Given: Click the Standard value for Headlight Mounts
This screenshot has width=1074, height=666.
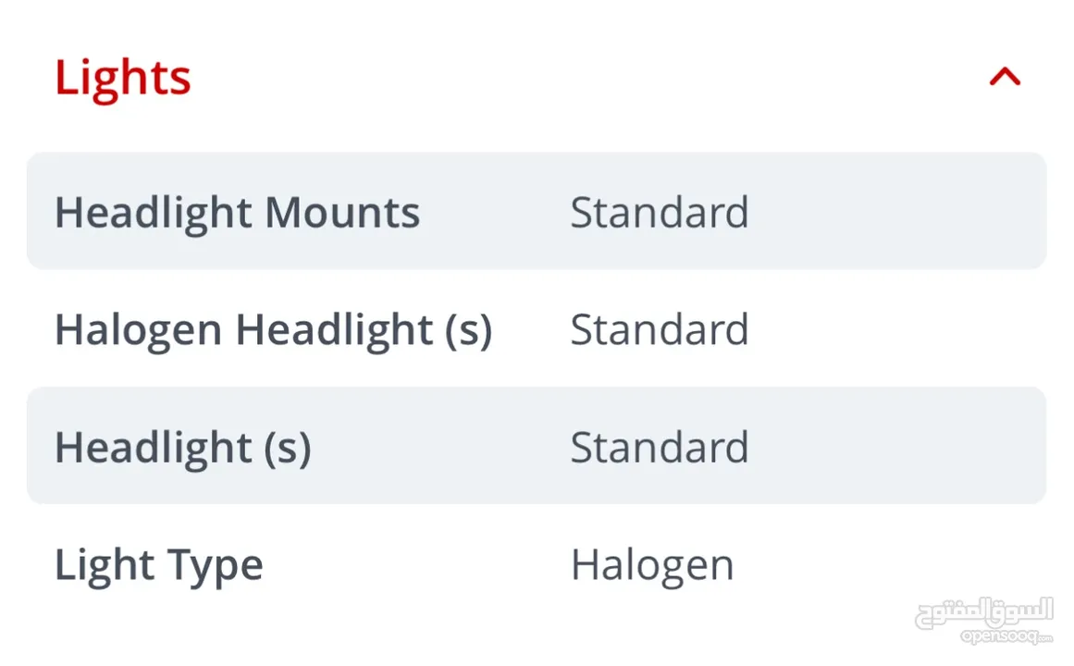Looking at the screenshot, I should point(659,213).
